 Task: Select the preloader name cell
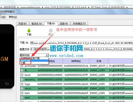tap(31, 66)
